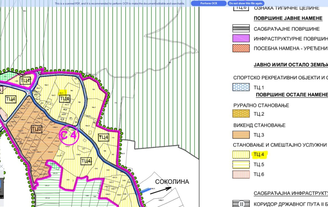Click the striped САОБРАЋАЈНЕ ПОВРШИНЕ legend symbol
This screenshot has width=328, height=207.
[241, 29]
